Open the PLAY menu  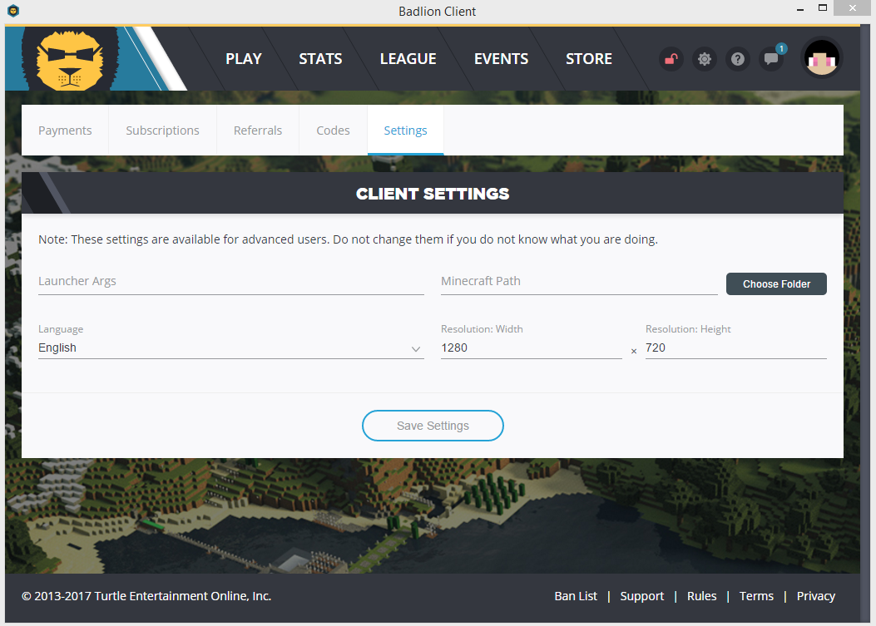(x=244, y=59)
